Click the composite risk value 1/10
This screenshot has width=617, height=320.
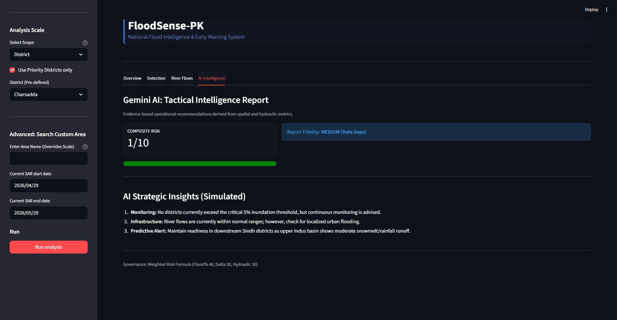tap(138, 143)
